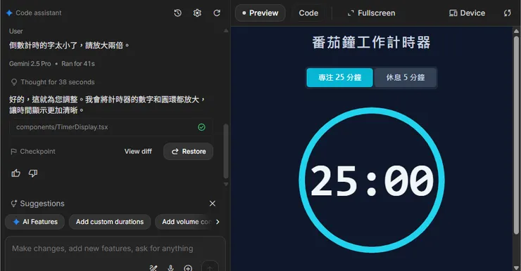
Task: Switch to the Preview tab
Action: [x=260, y=13]
